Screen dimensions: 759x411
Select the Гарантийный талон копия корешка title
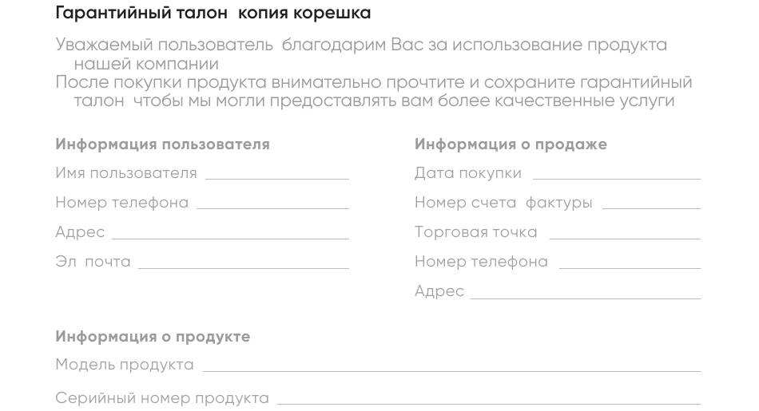tap(213, 13)
